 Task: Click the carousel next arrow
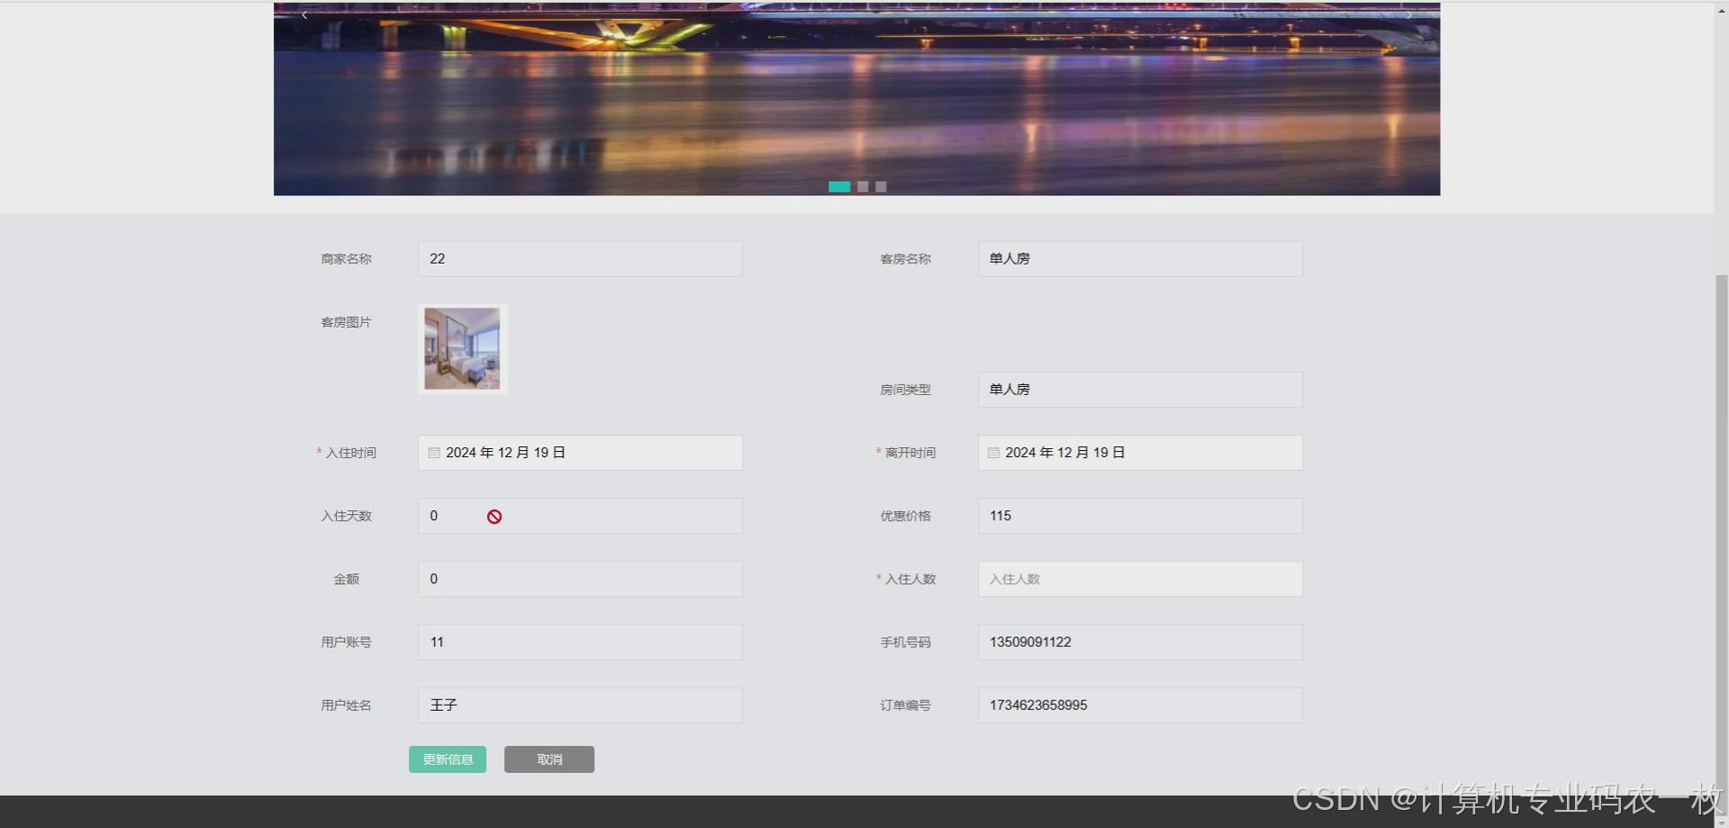coord(1409,14)
